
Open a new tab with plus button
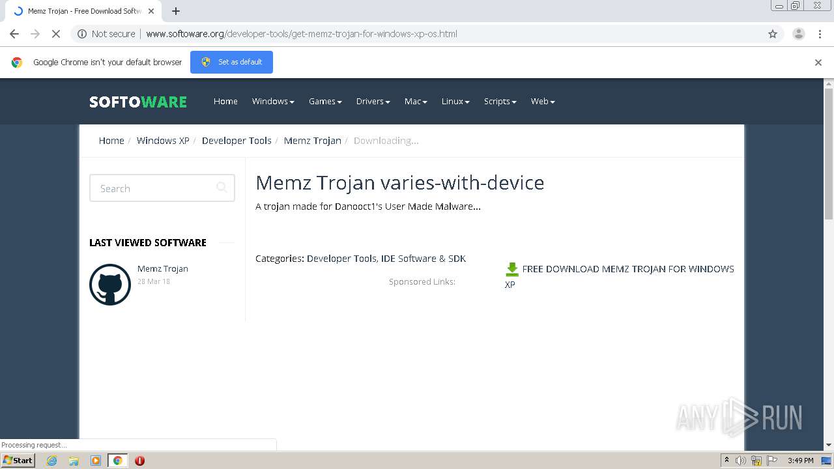click(x=176, y=11)
